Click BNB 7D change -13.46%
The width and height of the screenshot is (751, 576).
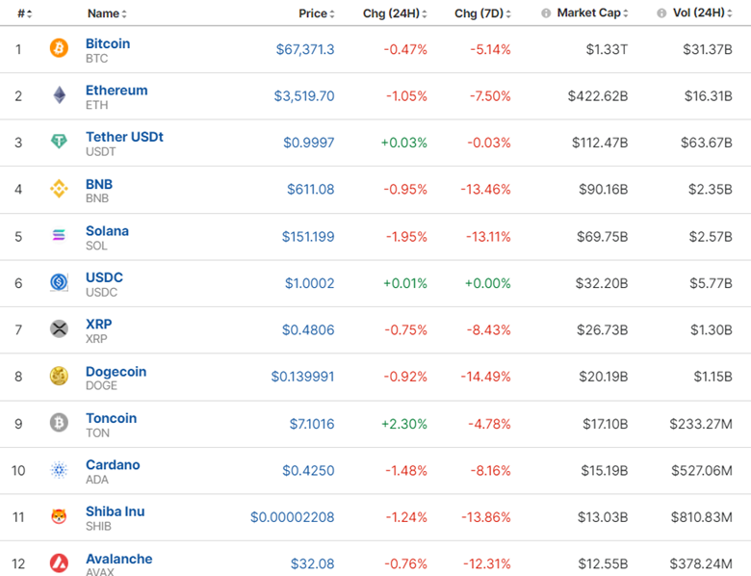point(485,190)
